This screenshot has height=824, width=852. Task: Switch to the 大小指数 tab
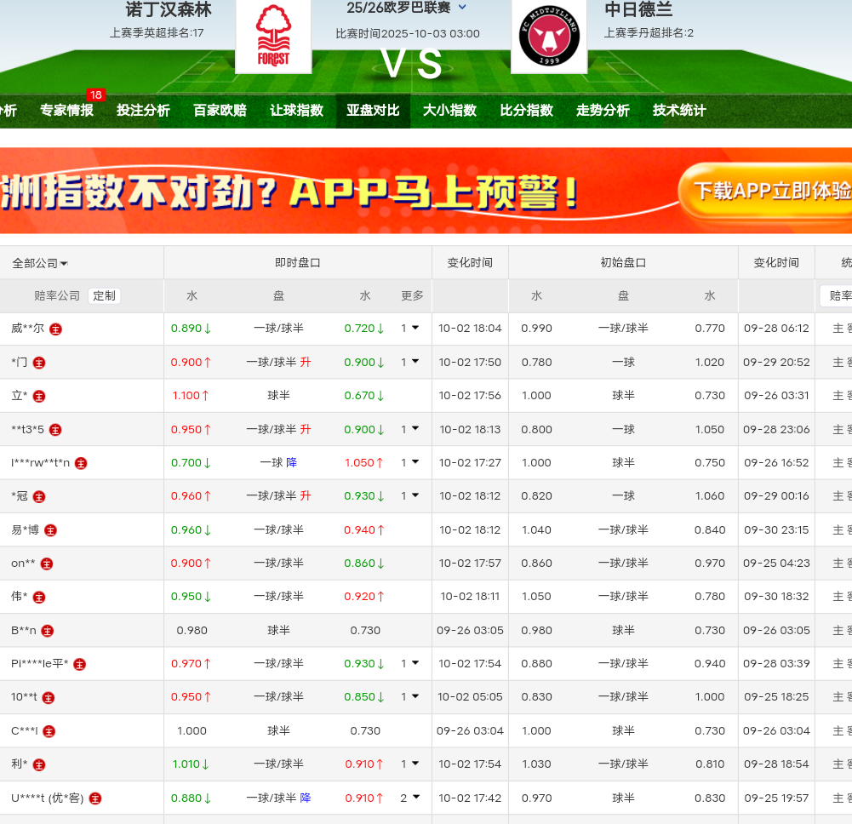(449, 111)
